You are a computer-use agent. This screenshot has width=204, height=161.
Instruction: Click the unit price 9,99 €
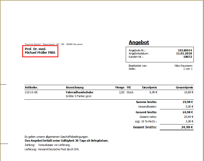(x=153, y=92)
